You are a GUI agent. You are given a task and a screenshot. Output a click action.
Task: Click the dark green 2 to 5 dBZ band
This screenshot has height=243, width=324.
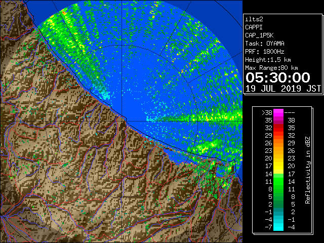278,204
